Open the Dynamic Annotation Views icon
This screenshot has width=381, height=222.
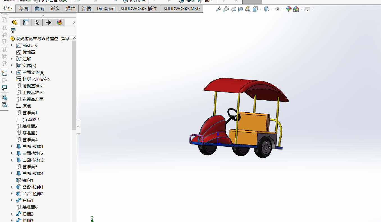click(x=248, y=9)
